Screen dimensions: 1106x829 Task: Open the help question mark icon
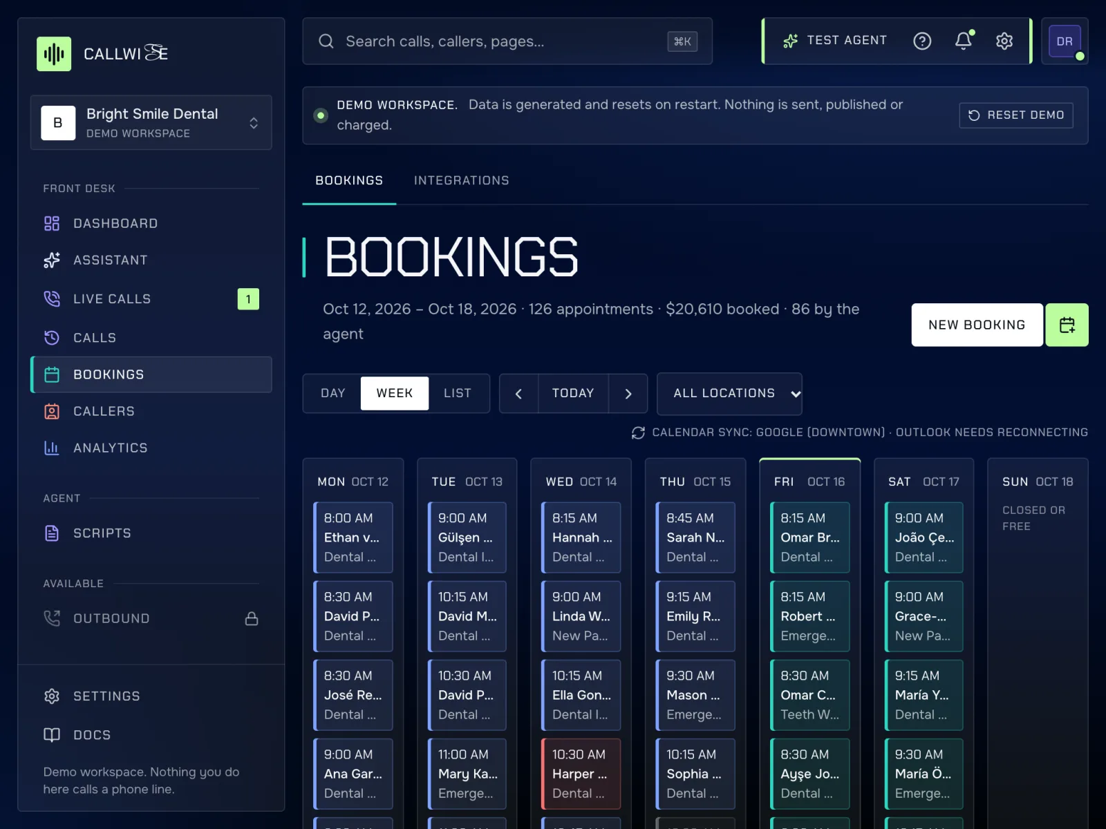pyautogui.click(x=922, y=41)
